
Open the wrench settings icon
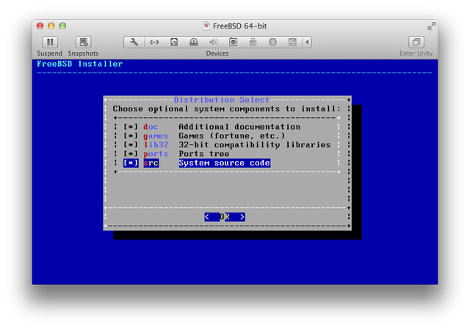(134, 42)
